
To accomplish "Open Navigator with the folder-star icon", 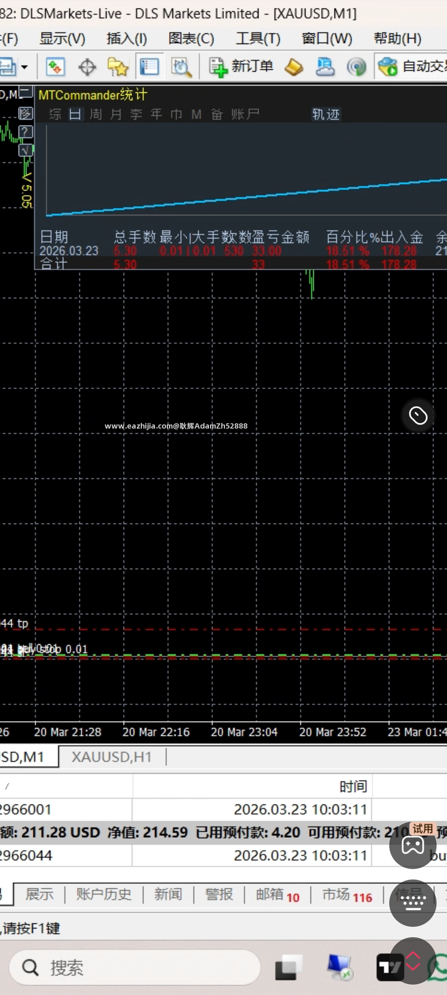I will pos(118,67).
